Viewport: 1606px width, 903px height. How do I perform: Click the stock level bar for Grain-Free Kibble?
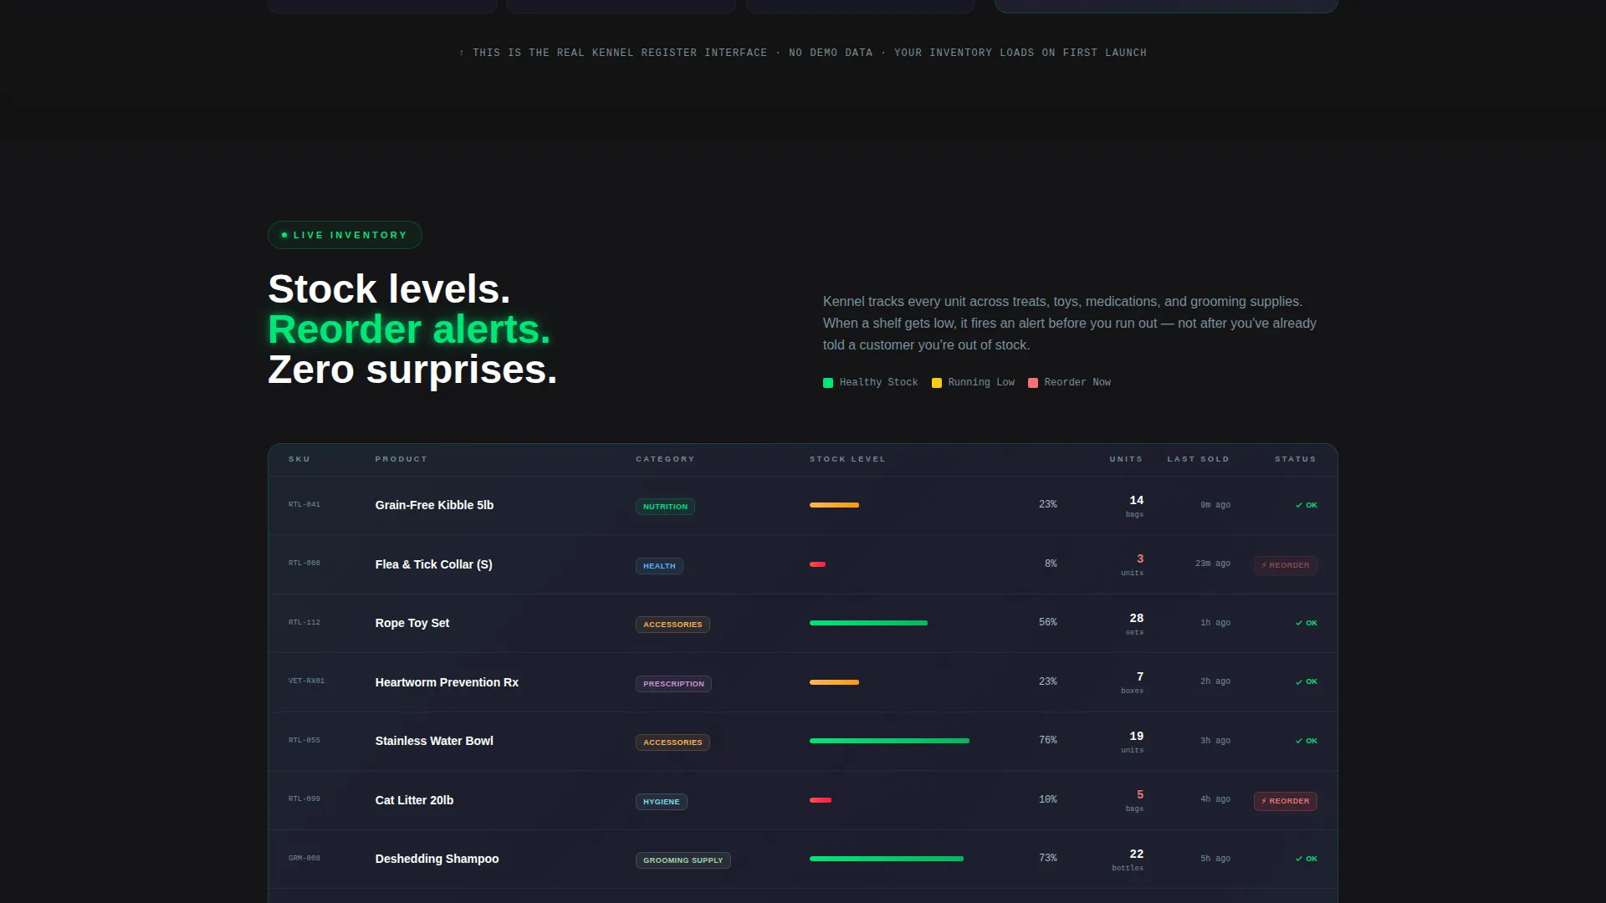click(834, 505)
